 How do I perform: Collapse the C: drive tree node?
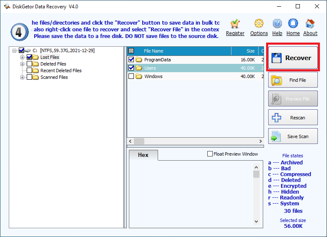pos(15,50)
